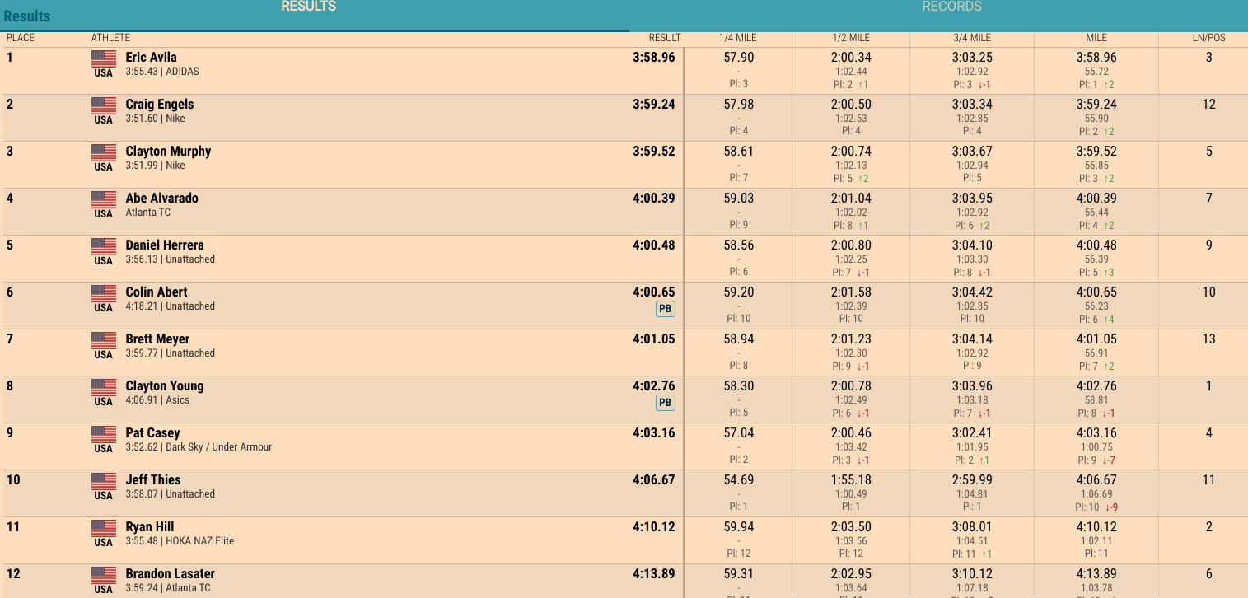
Task: Click the USA flag beside Pat Casey
Action: pyautogui.click(x=103, y=433)
